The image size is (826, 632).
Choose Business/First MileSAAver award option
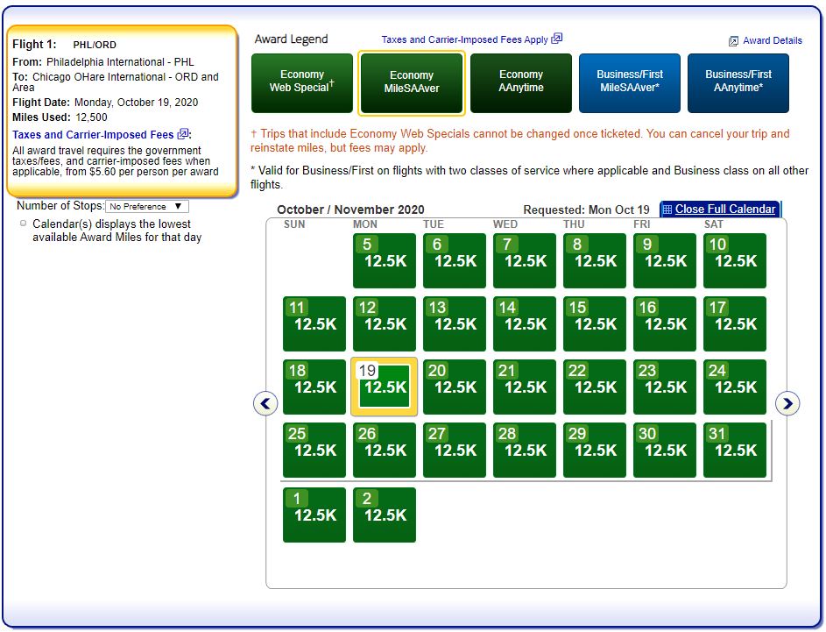pos(630,82)
